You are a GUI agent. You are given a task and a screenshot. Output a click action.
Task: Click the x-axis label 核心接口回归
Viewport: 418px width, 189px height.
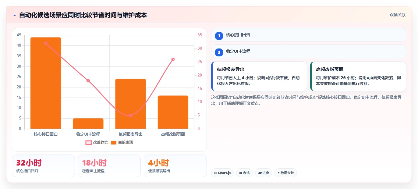click(46, 134)
